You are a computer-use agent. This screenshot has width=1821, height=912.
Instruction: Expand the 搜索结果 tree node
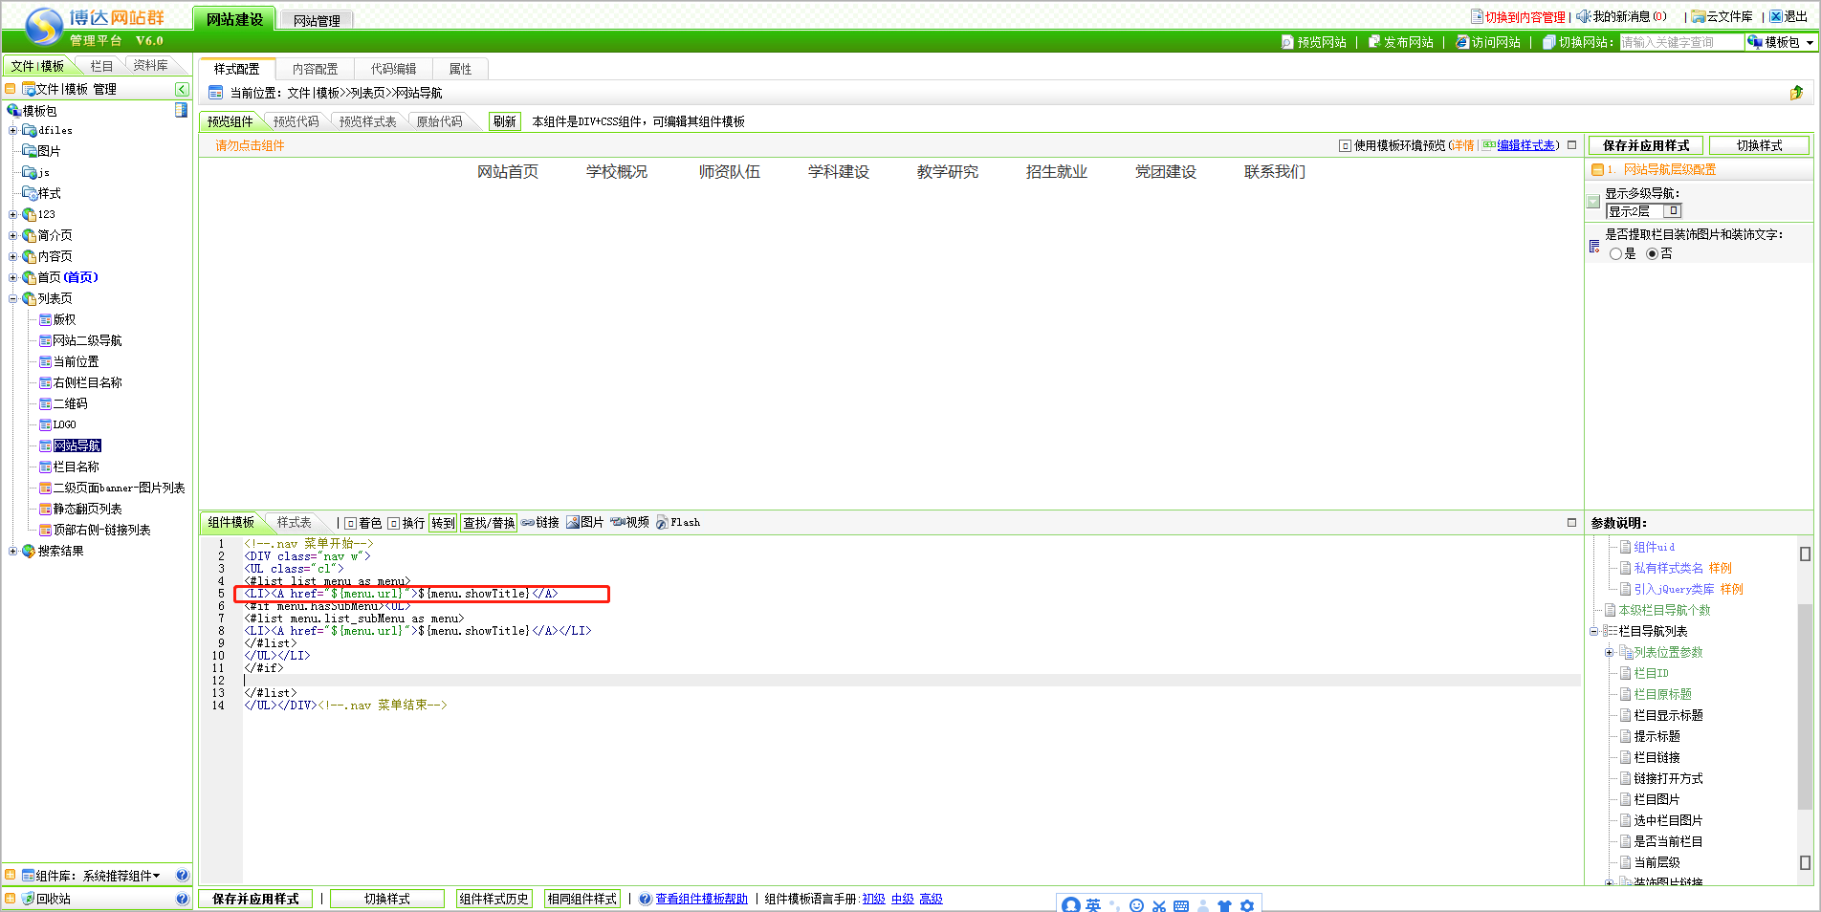point(13,552)
